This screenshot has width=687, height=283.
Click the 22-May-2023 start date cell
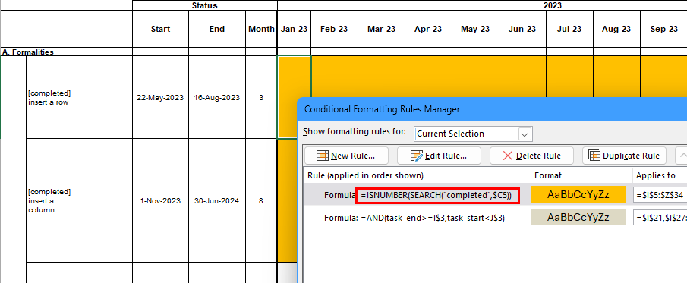coord(160,97)
